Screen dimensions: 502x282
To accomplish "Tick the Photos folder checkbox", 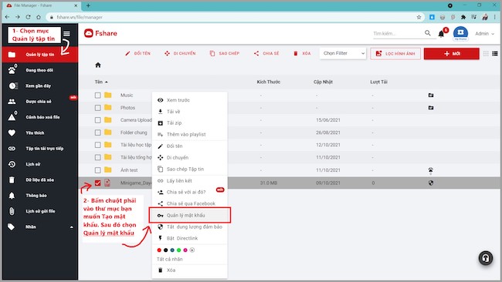I will [97, 108].
